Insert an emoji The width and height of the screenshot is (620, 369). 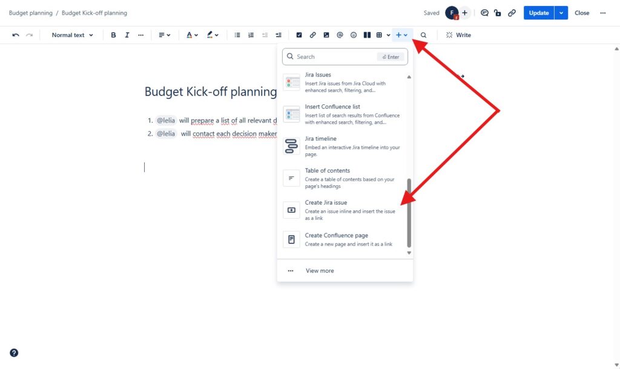(x=354, y=35)
